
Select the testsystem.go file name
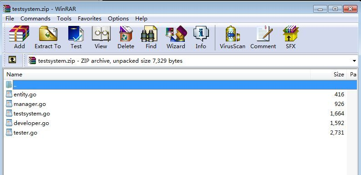tap(32, 114)
